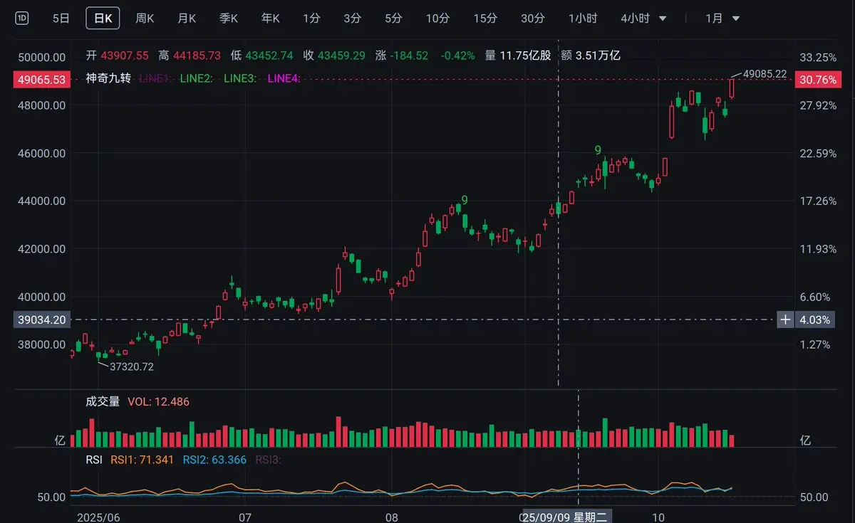Select the 季K quarterly chart
Image resolution: width=855 pixels, height=523 pixels.
(x=229, y=19)
